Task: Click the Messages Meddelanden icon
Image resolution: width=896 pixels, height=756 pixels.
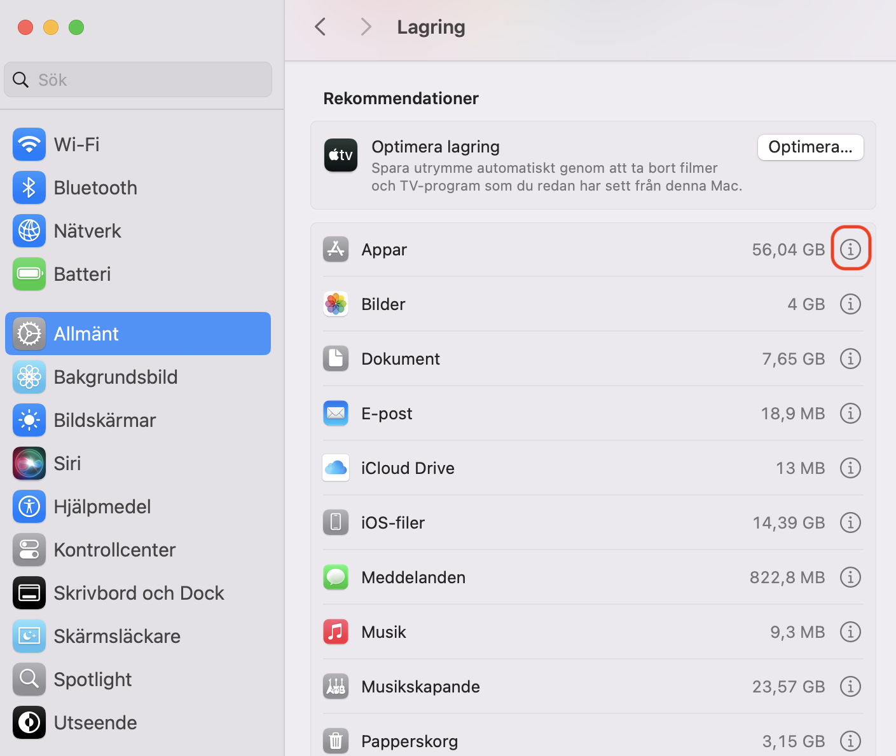Action: [x=336, y=577]
